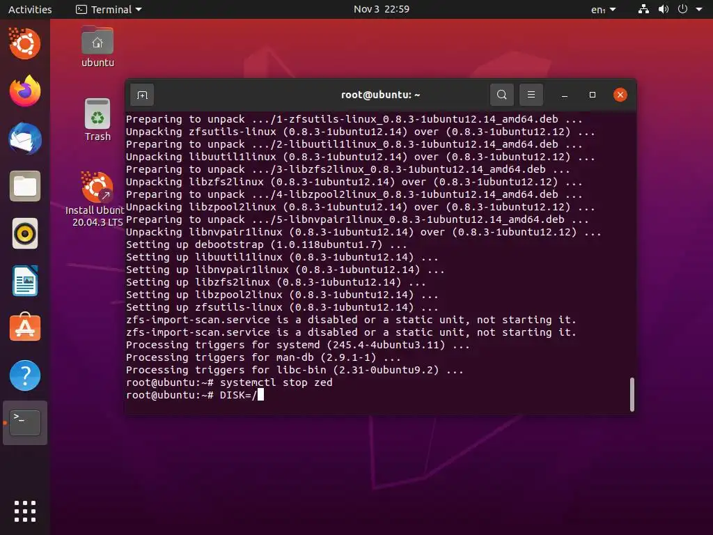Open Rhythmbox from the dock
Screen dimensions: 713x535
(25, 233)
